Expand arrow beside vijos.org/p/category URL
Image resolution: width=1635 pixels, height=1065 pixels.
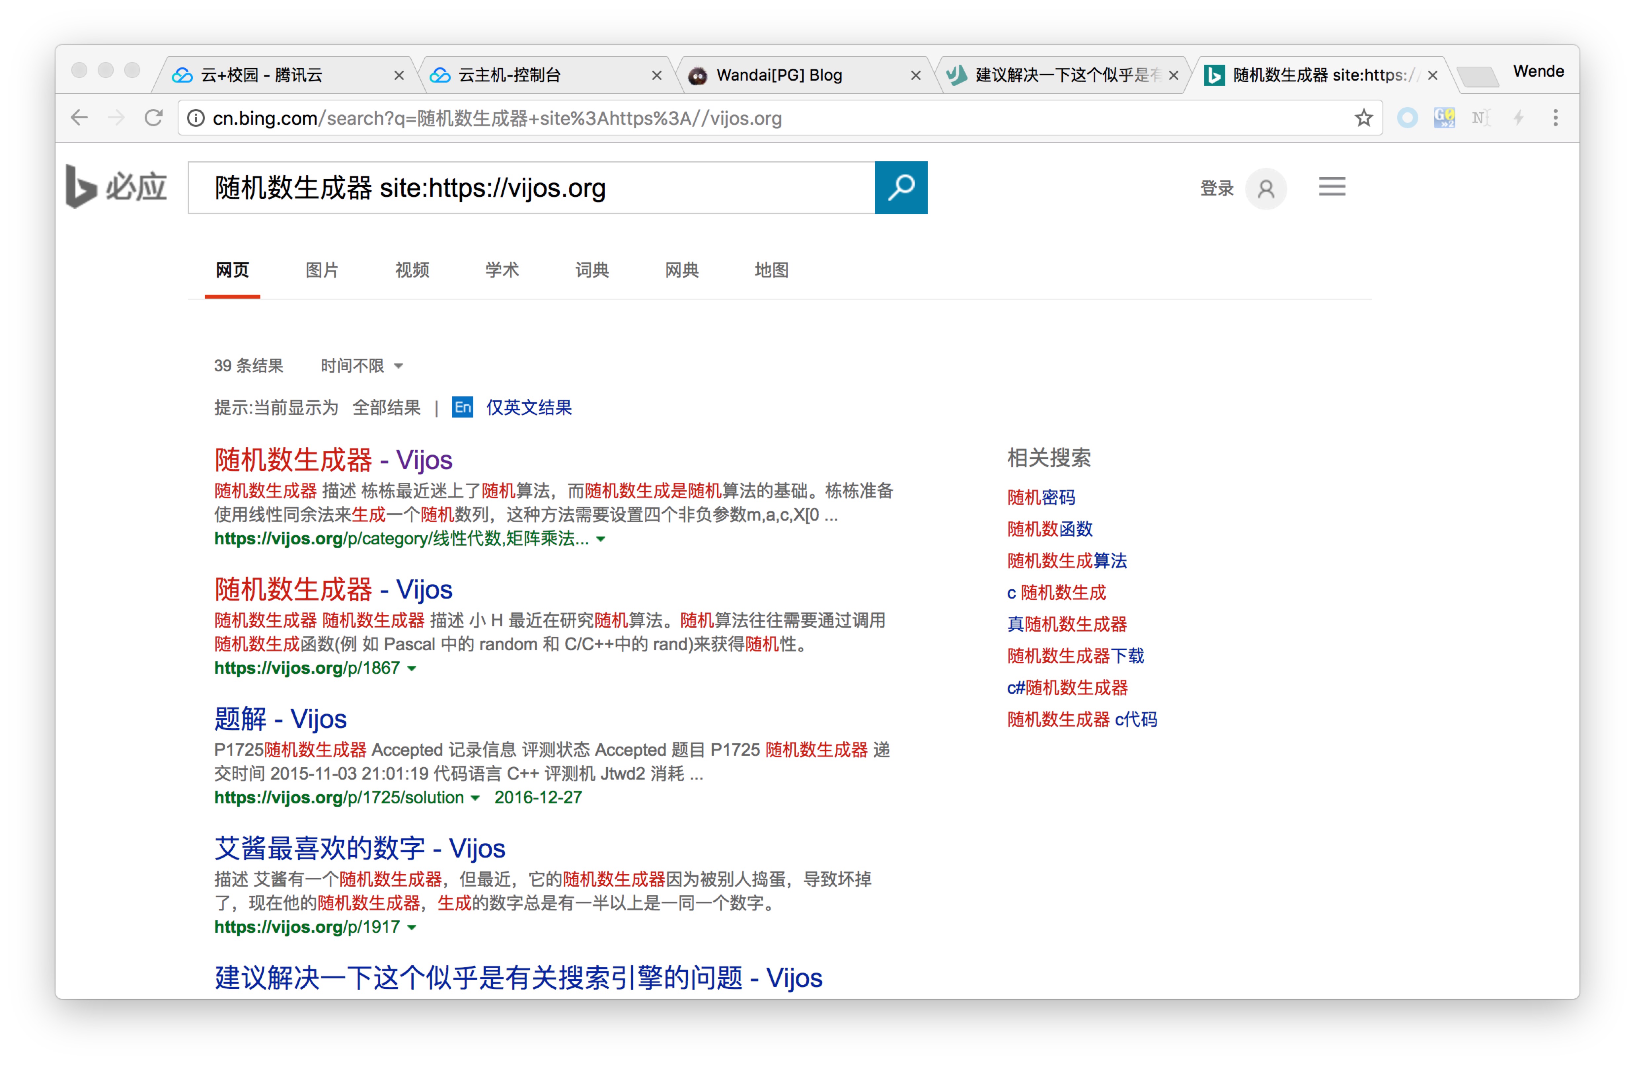(601, 539)
